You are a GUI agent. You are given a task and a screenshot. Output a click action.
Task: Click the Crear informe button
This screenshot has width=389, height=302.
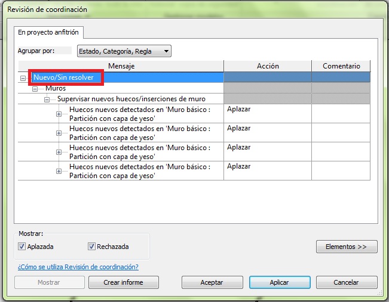click(x=124, y=282)
